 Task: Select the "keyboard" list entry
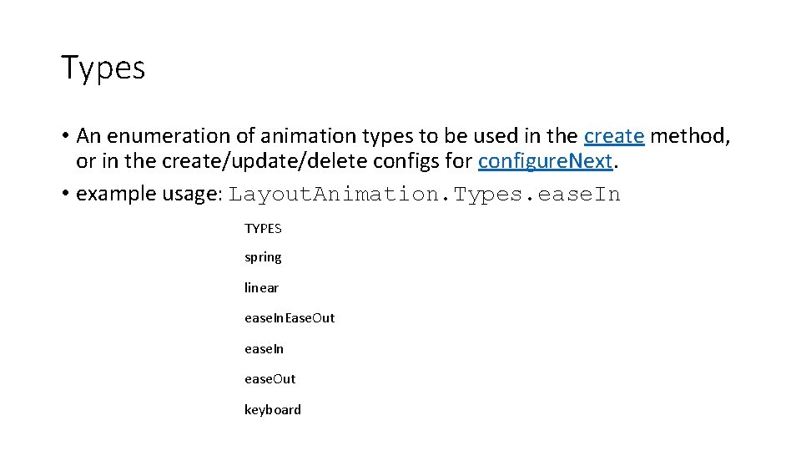click(x=272, y=409)
